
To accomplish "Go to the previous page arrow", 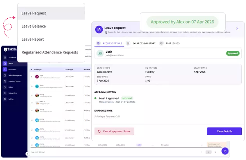I will (201, 152).
